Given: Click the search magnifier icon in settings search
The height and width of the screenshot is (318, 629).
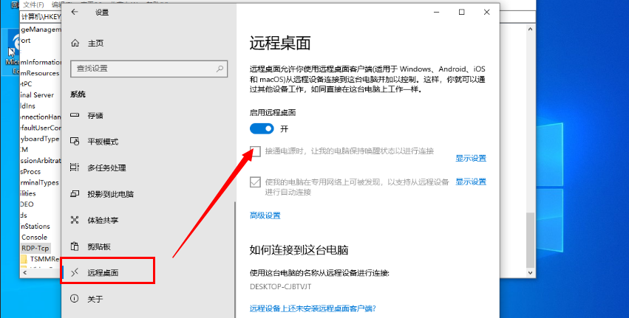Looking at the screenshot, I should tap(219, 68).
